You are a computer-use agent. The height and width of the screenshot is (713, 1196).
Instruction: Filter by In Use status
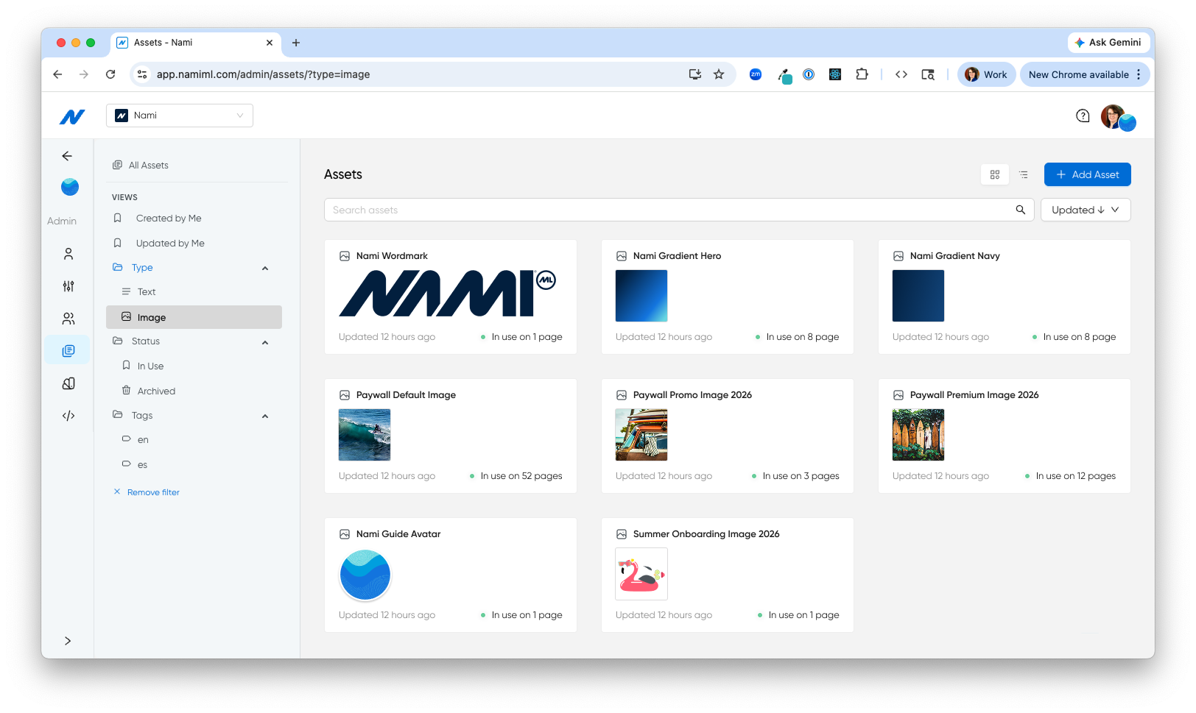coord(150,366)
